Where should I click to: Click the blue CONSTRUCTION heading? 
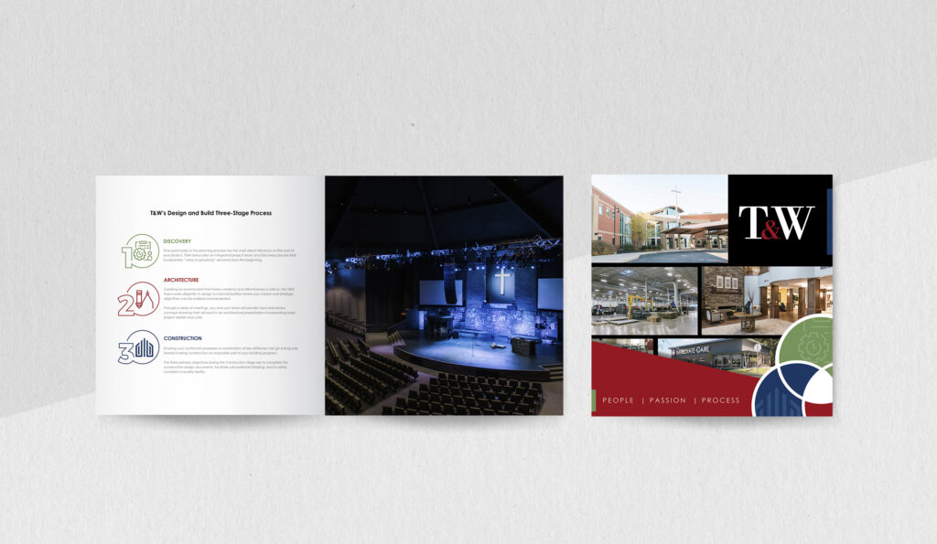pyautogui.click(x=183, y=338)
